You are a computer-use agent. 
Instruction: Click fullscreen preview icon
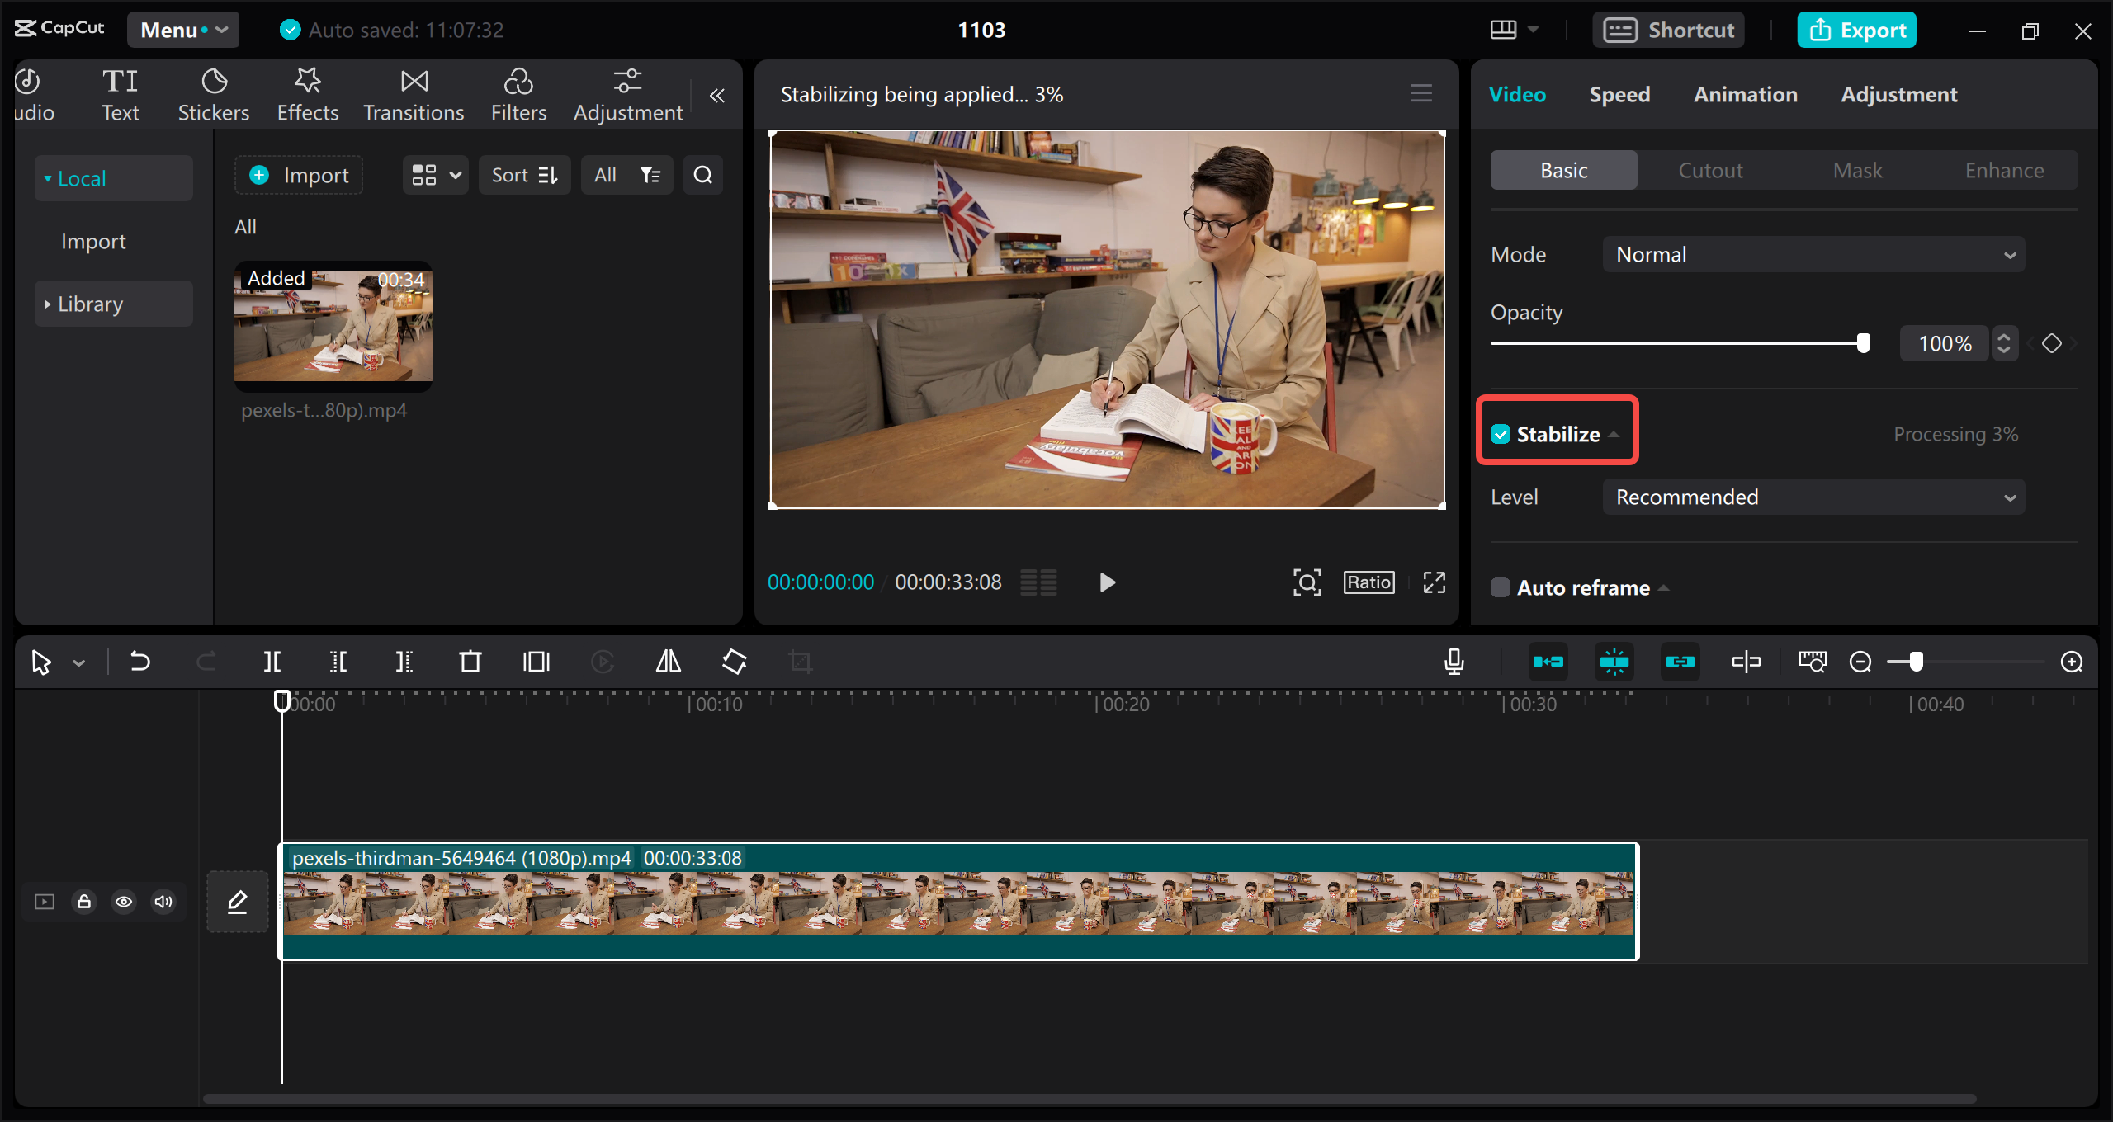tap(1435, 582)
